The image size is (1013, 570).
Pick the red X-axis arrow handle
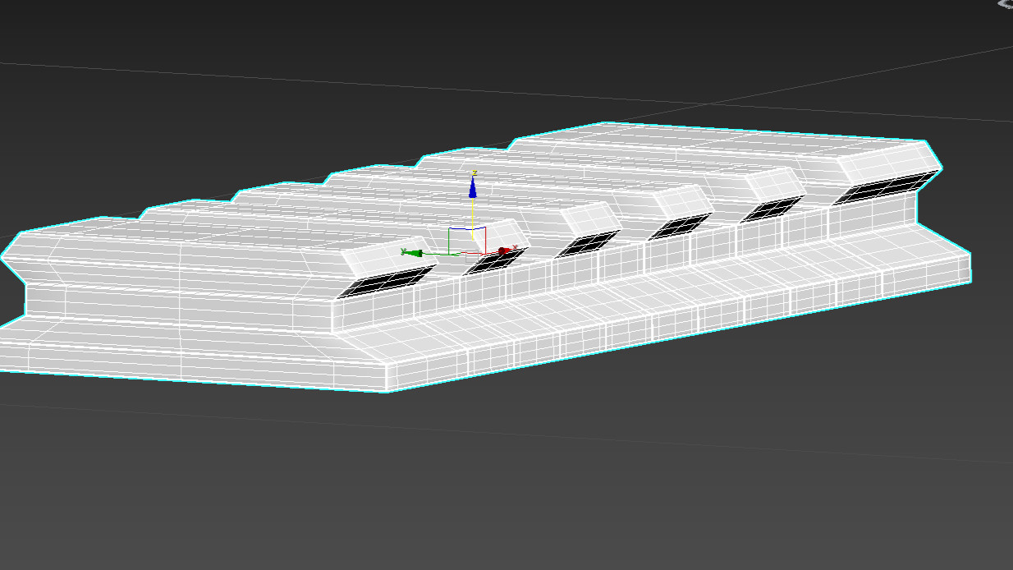(504, 251)
